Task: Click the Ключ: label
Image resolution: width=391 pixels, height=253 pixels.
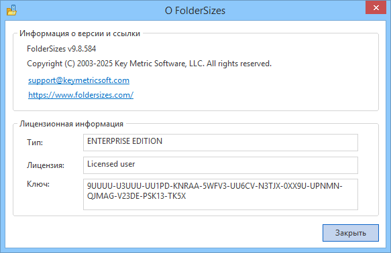Action: pos(38,184)
